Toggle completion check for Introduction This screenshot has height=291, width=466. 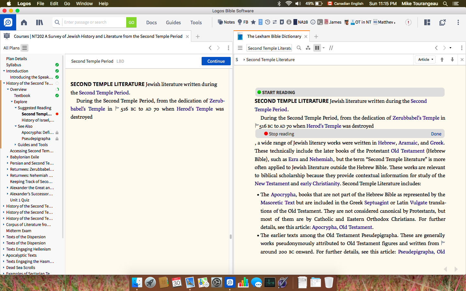click(x=57, y=71)
